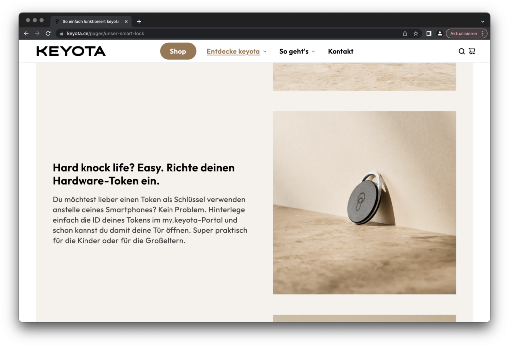The height and width of the screenshot is (347, 509).
Task: Click the hardware token product image
Action: point(364,202)
